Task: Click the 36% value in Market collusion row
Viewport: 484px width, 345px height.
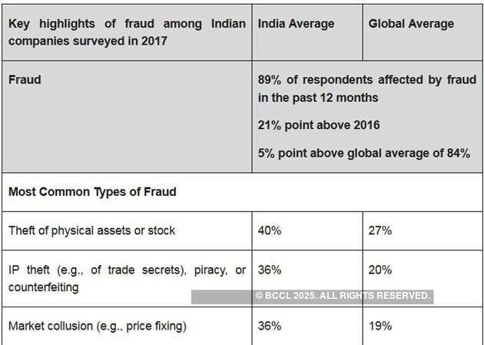Action: click(x=270, y=326)
